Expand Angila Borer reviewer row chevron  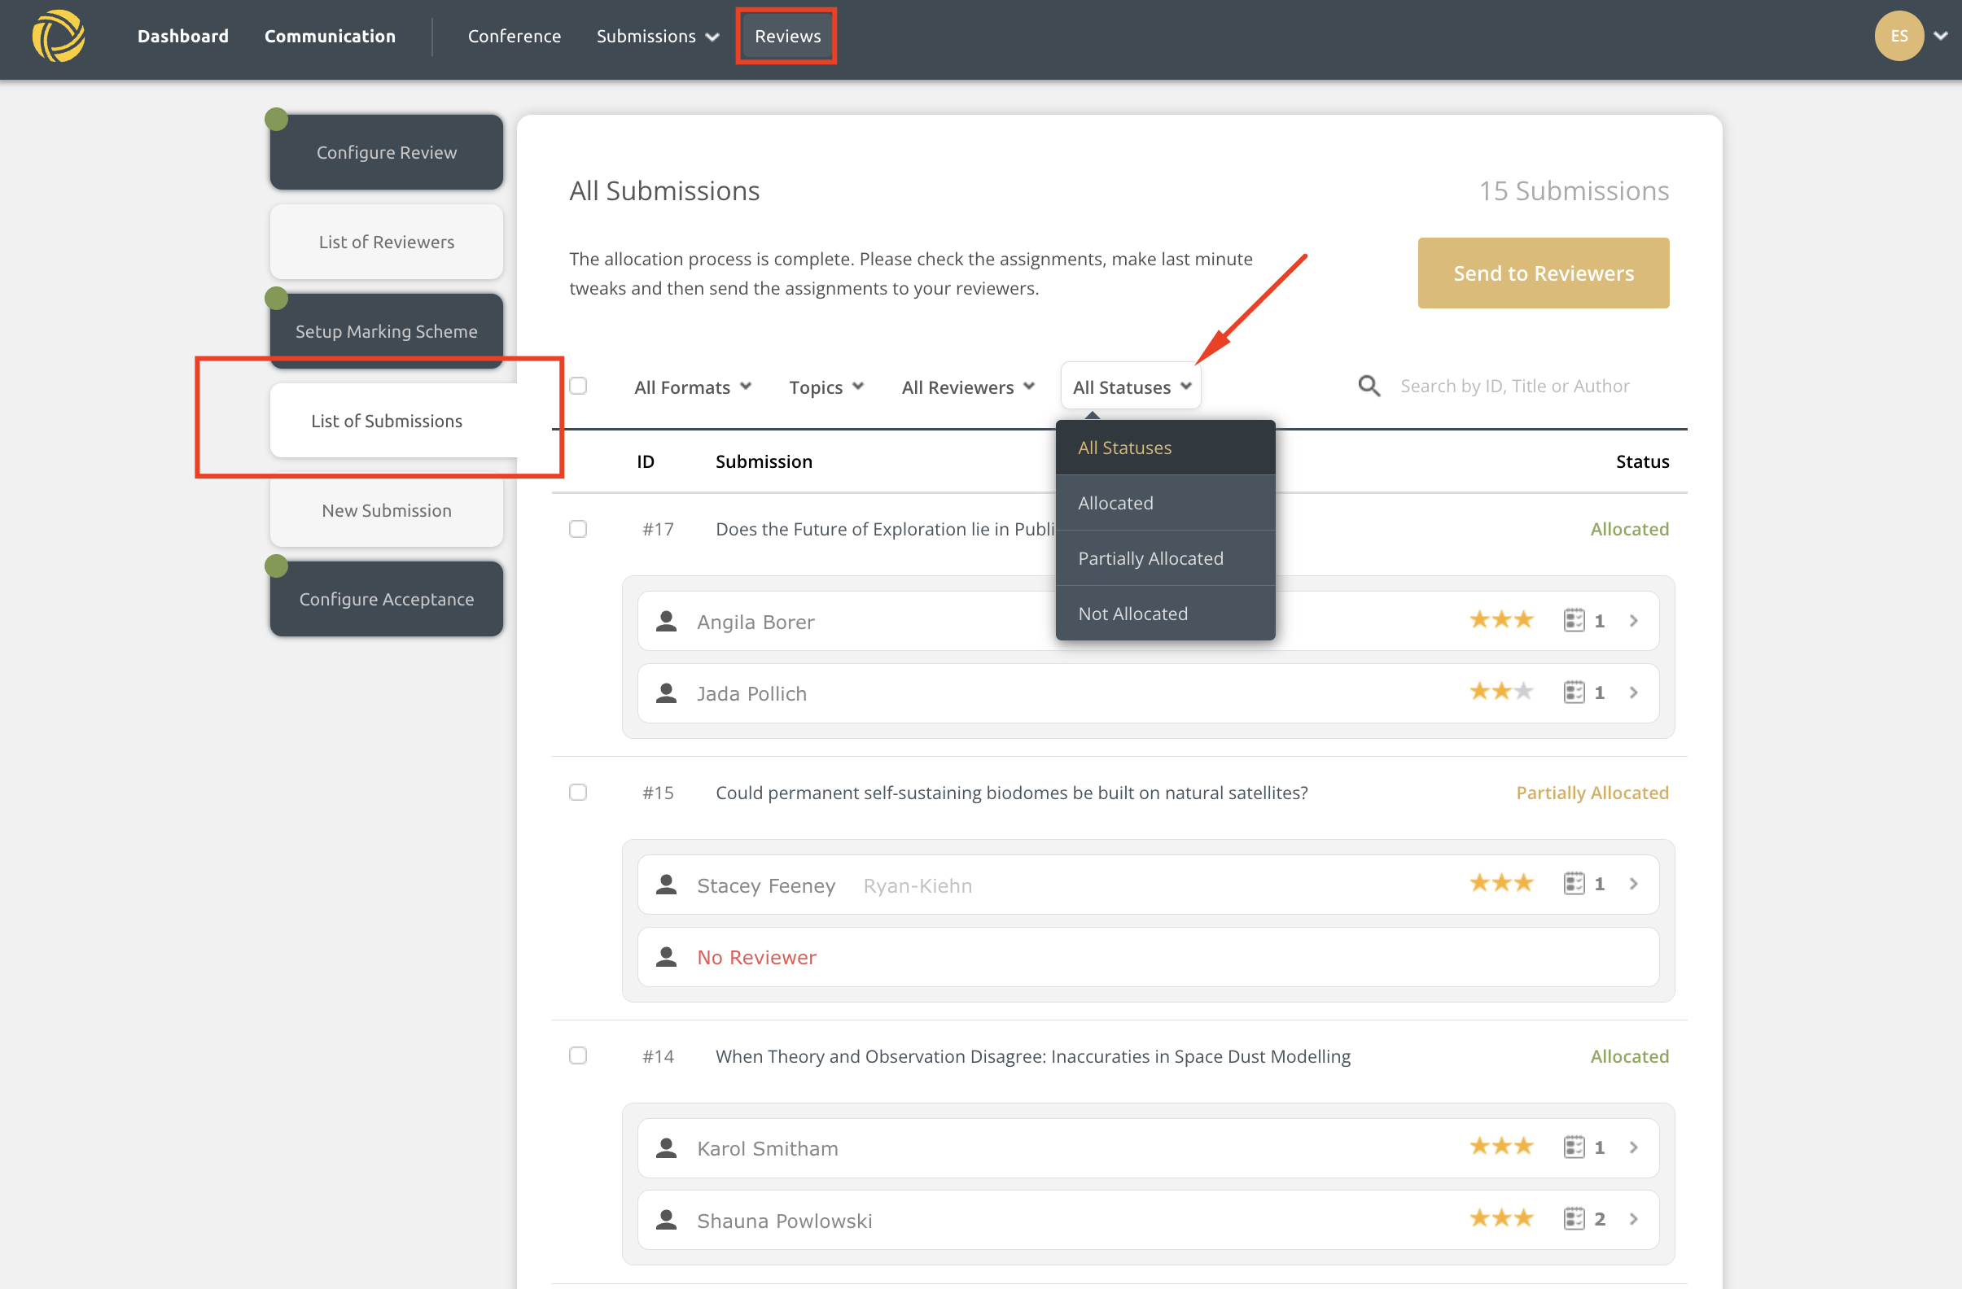[1634, 621]
